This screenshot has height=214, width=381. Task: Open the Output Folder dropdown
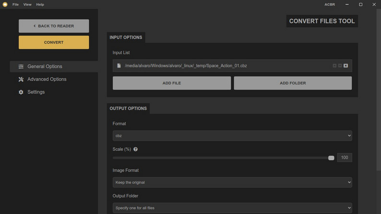tap(232, 208)
